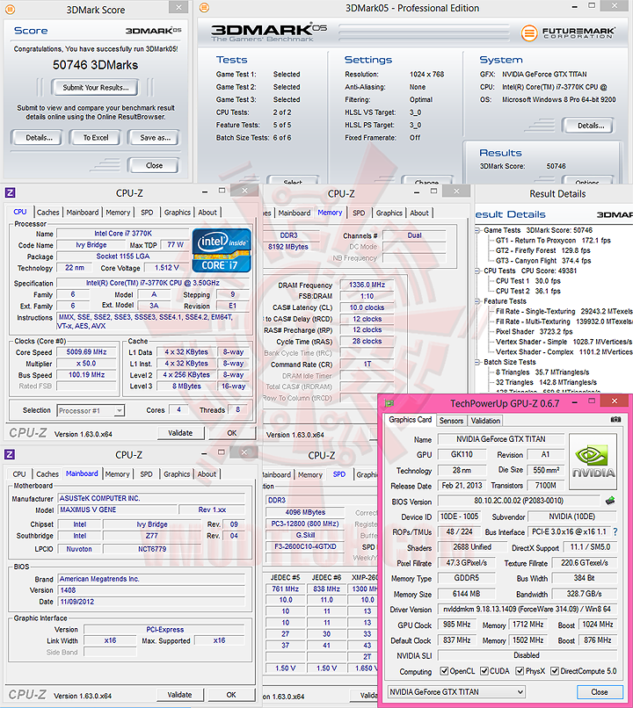This screenshot has width=633, height=708.
Task: Click the NVIDIA logo in GPU-Z
Action: [593, 461]
